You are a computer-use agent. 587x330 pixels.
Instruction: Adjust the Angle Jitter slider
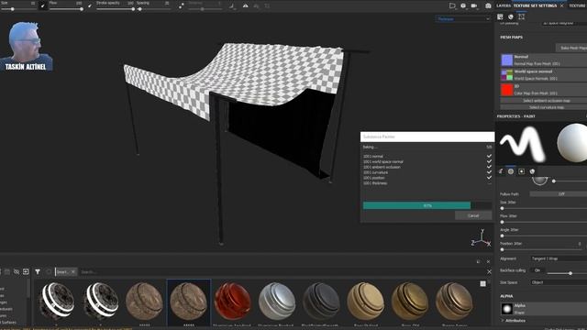click(543, 236)
